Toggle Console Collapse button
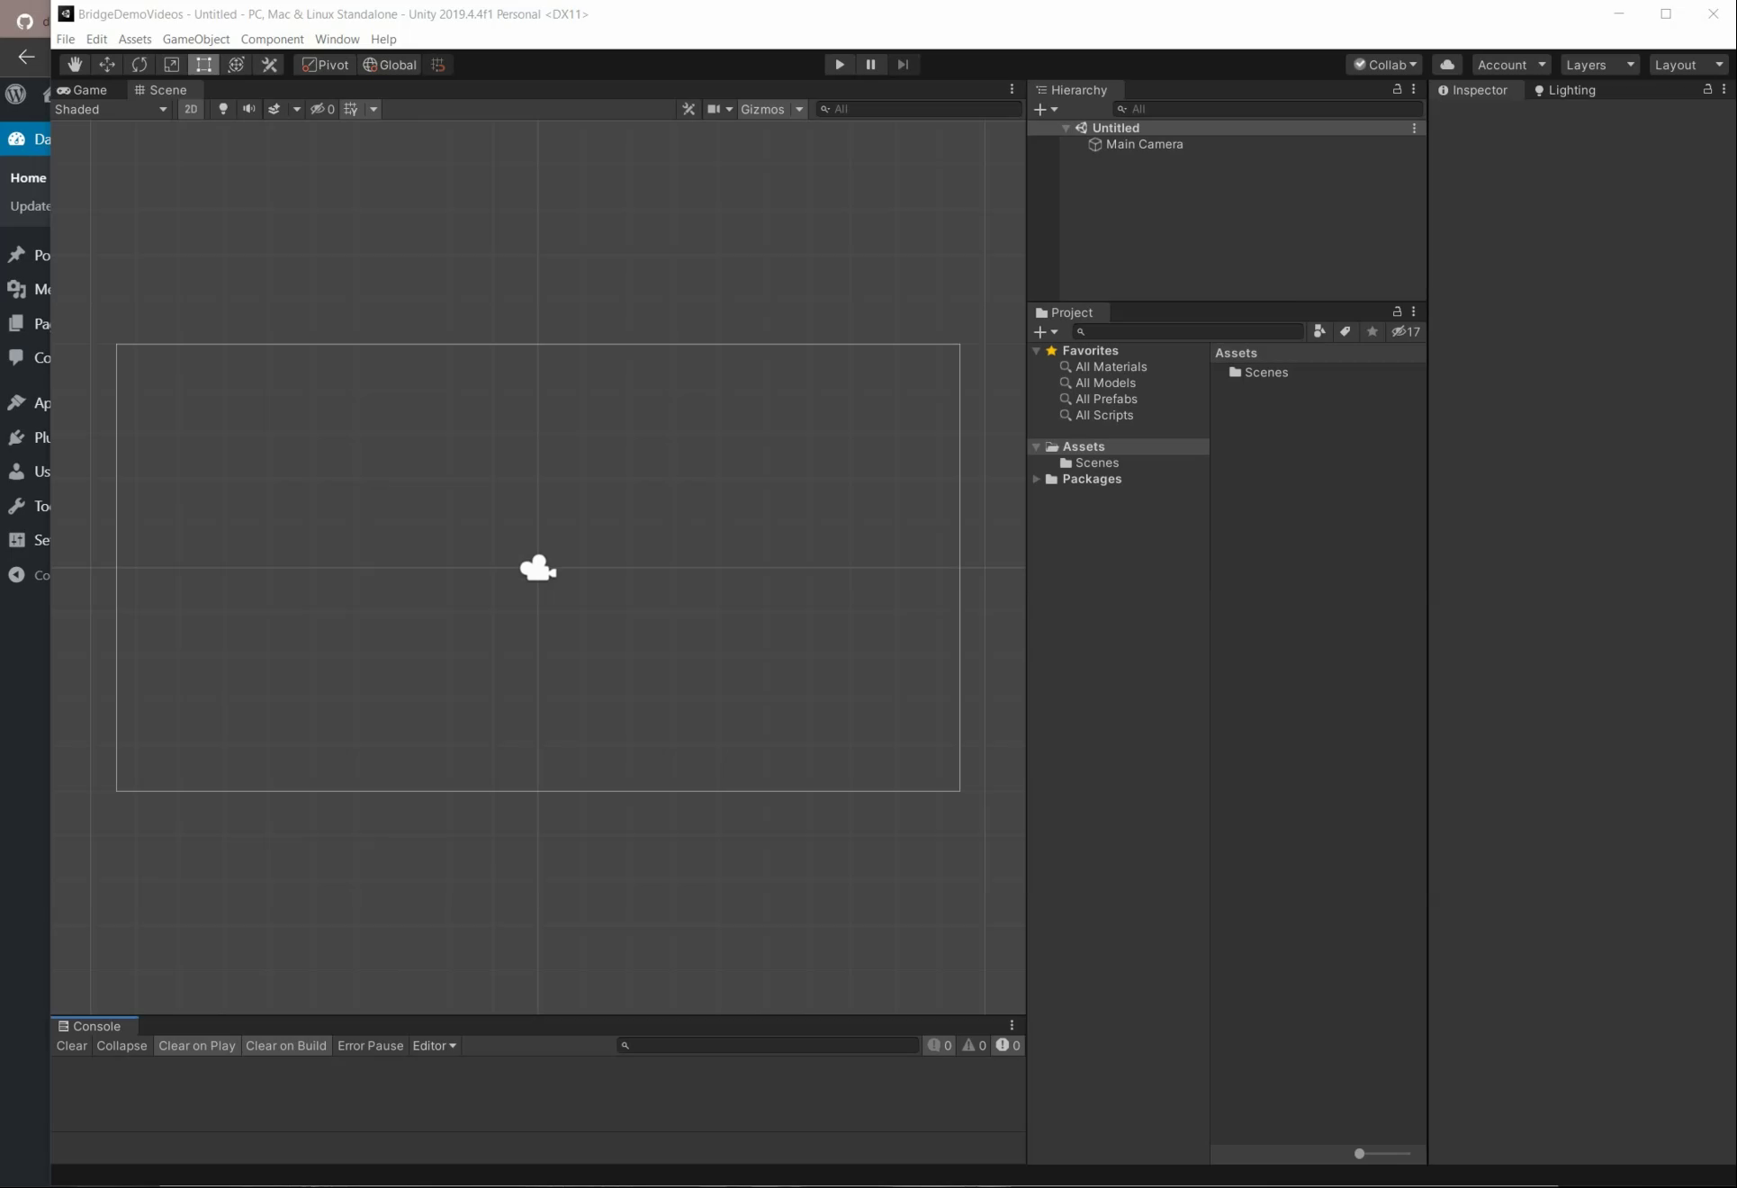 pos(121,1046)
